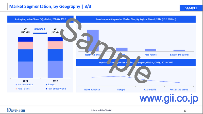Select the By Region Value Share panel header
The height and width of the screenshot is (114, 203).
40,18
